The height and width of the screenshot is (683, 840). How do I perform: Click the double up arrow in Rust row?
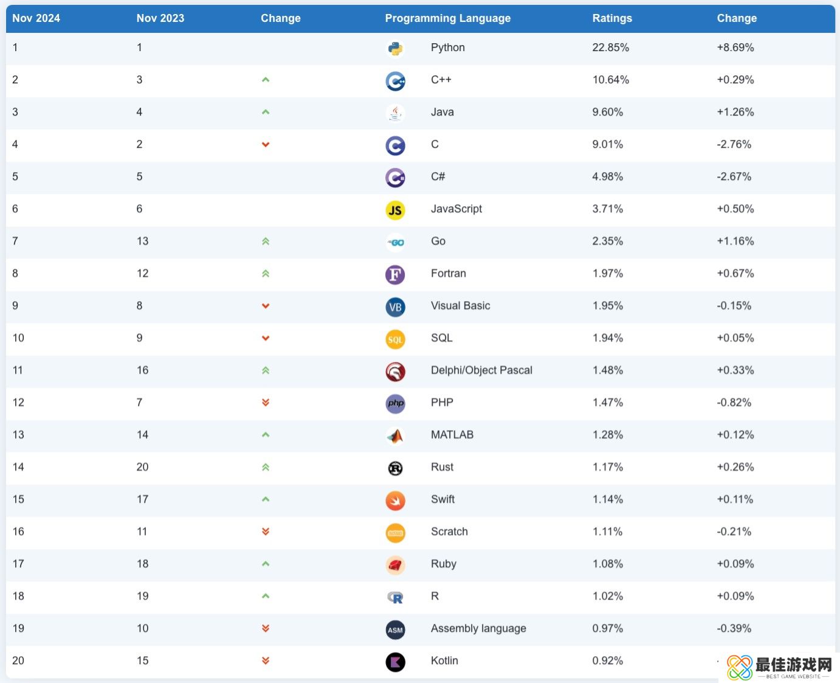tap(266, 468)
